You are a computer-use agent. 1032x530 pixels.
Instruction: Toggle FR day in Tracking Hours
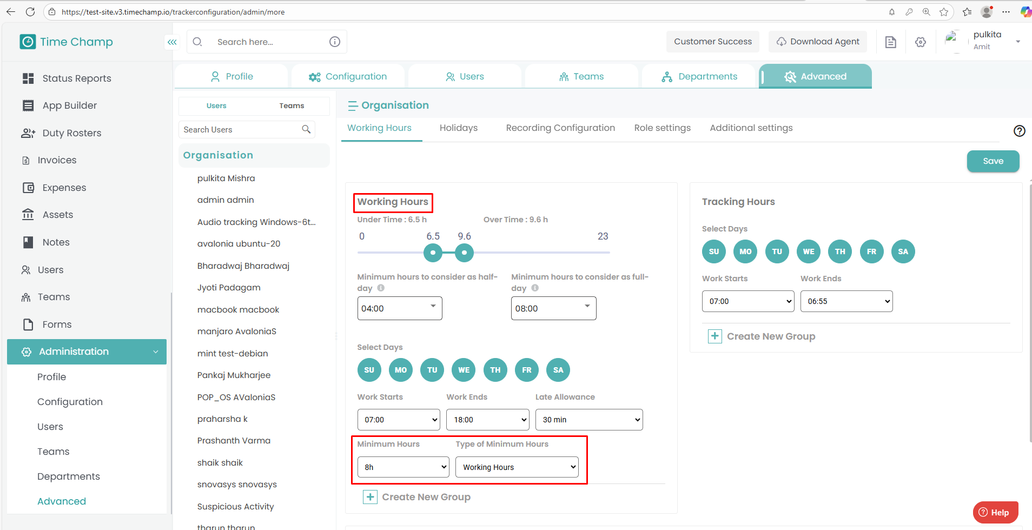(x=871, y=251)
